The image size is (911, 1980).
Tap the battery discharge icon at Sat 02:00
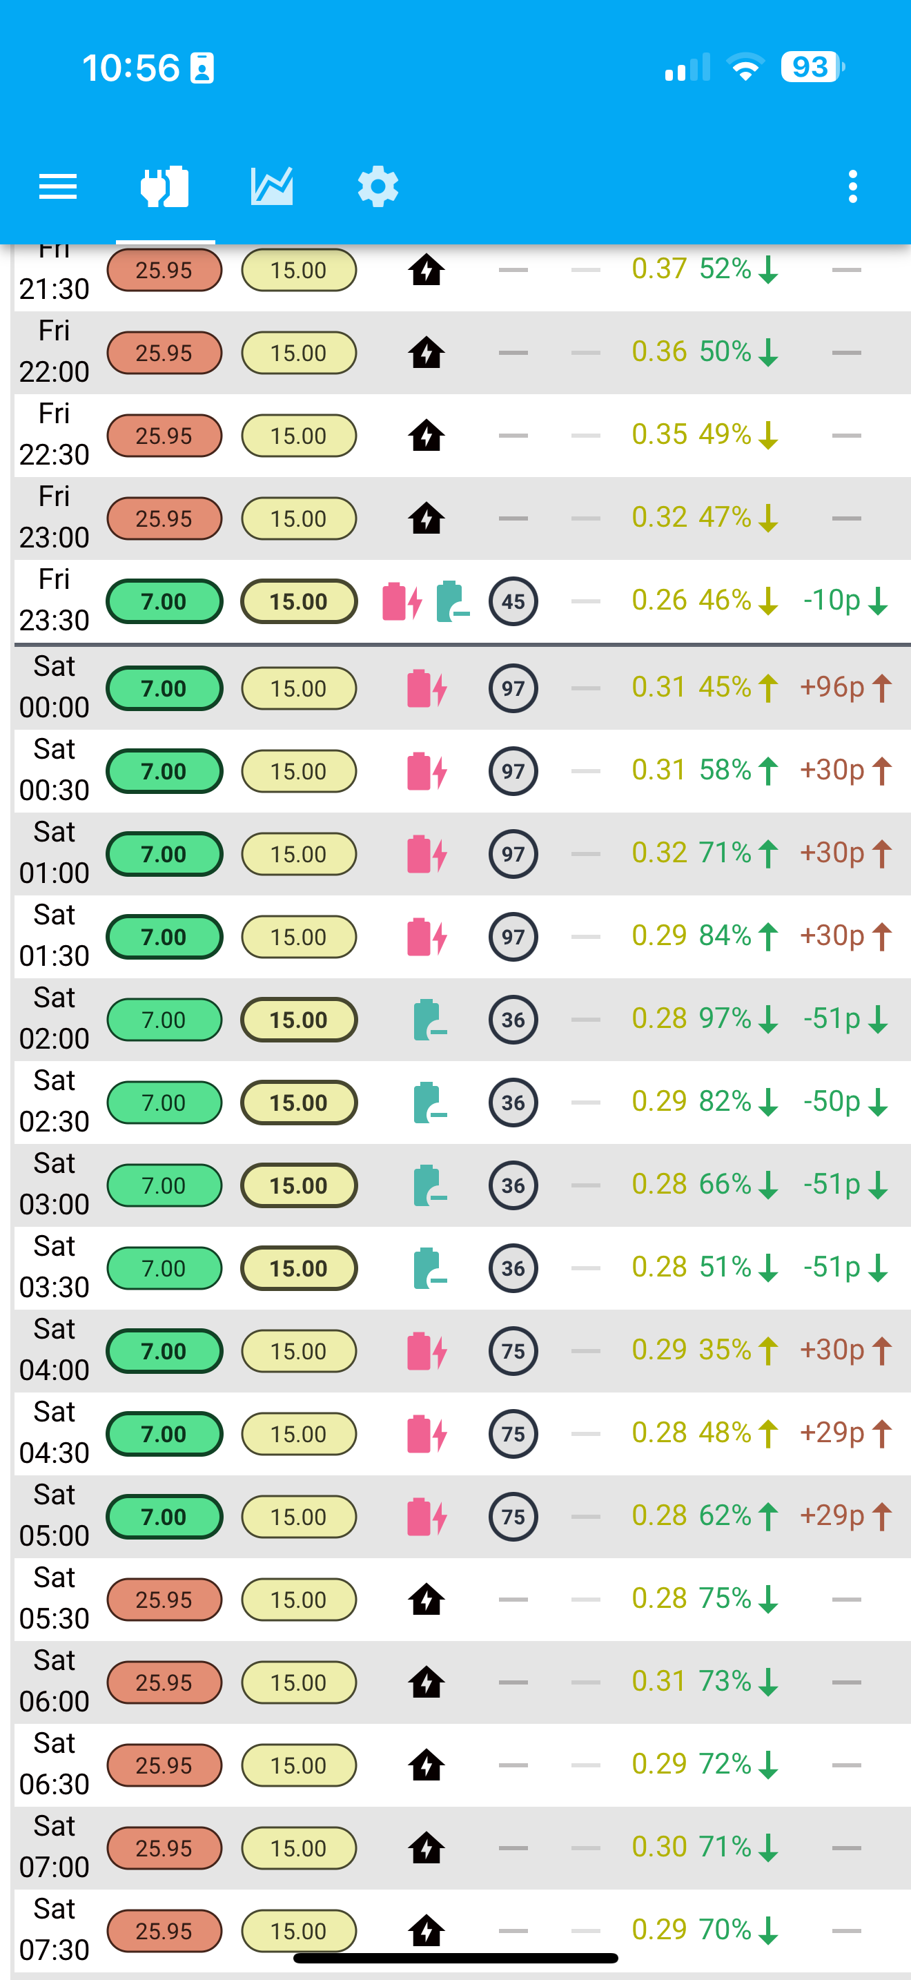[x=430, y=1020]
